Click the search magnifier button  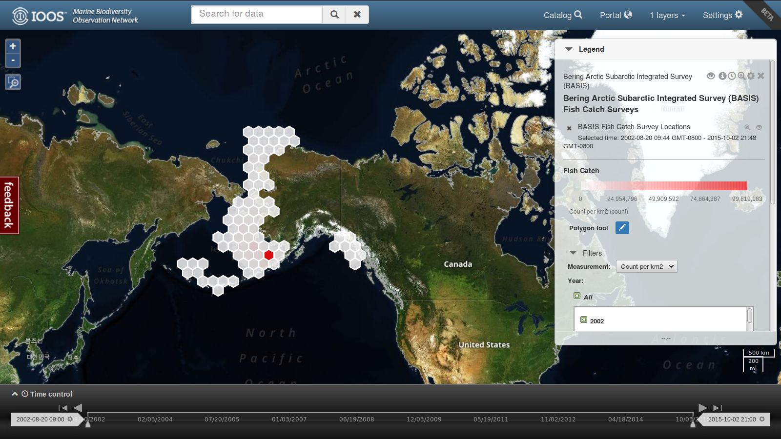click(x=334, y=15)
